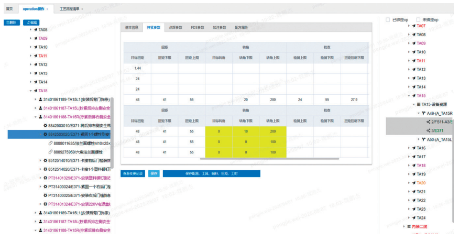Open the 工艺流程清单 page tab
This screenshot has height=241, width=459.
[70, 9]
